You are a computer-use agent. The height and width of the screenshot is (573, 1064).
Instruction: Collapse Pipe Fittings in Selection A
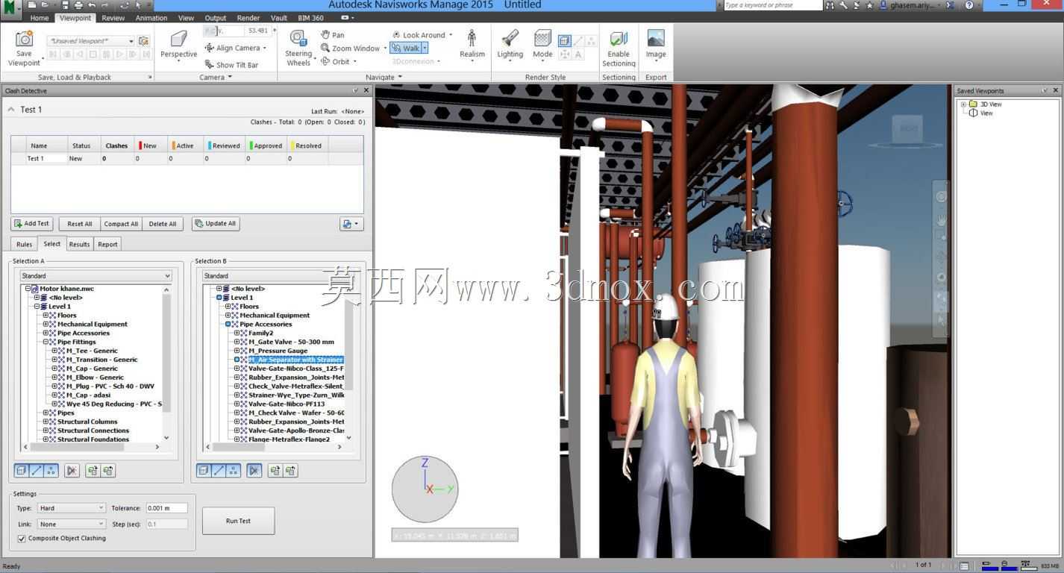pos(46,342)
